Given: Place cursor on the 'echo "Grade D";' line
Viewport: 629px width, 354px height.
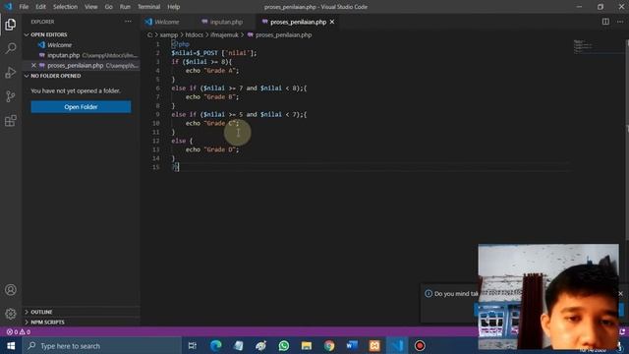Looking at the screenshot, I should (x=212, y=149).
